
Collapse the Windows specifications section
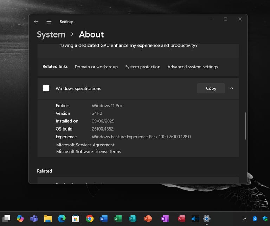pyautogui.click(x=231, y=89)
